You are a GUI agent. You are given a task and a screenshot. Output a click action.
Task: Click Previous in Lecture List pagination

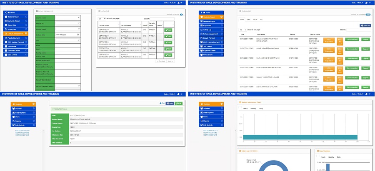click(x=161, y=61)
